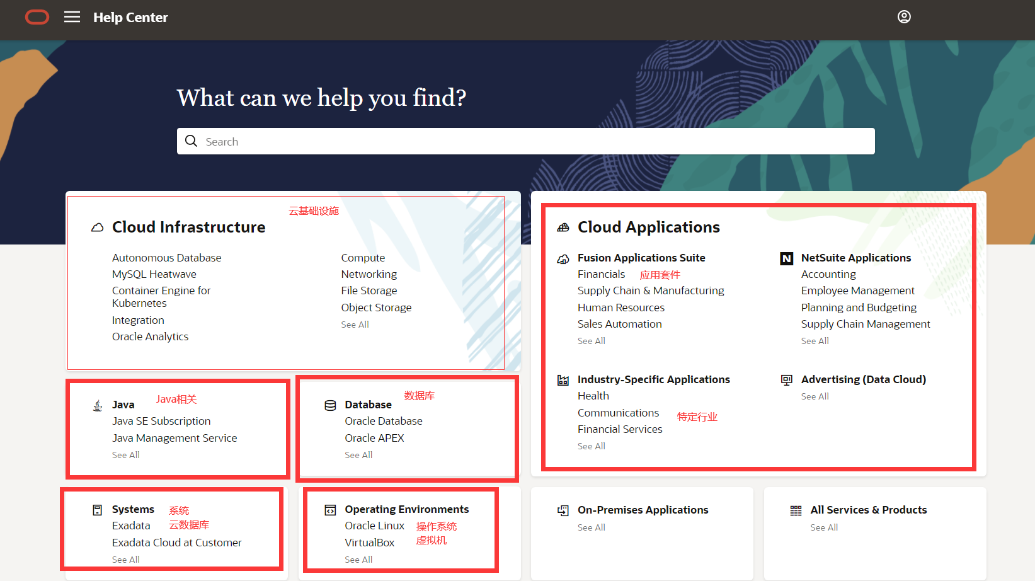
Task: Open Industry-Specific Applications heading
Action: tap(654, 379)
